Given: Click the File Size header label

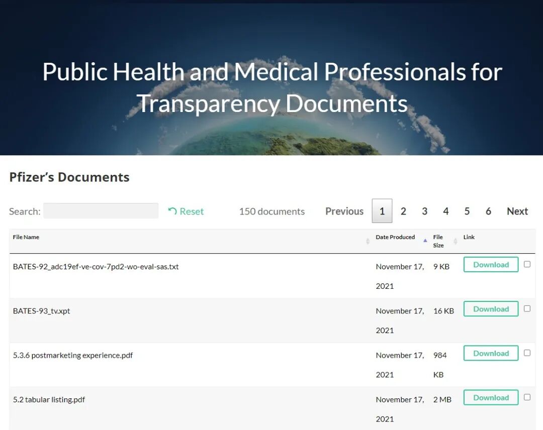Looking at the screenshot, I should (x=438, y=241).
